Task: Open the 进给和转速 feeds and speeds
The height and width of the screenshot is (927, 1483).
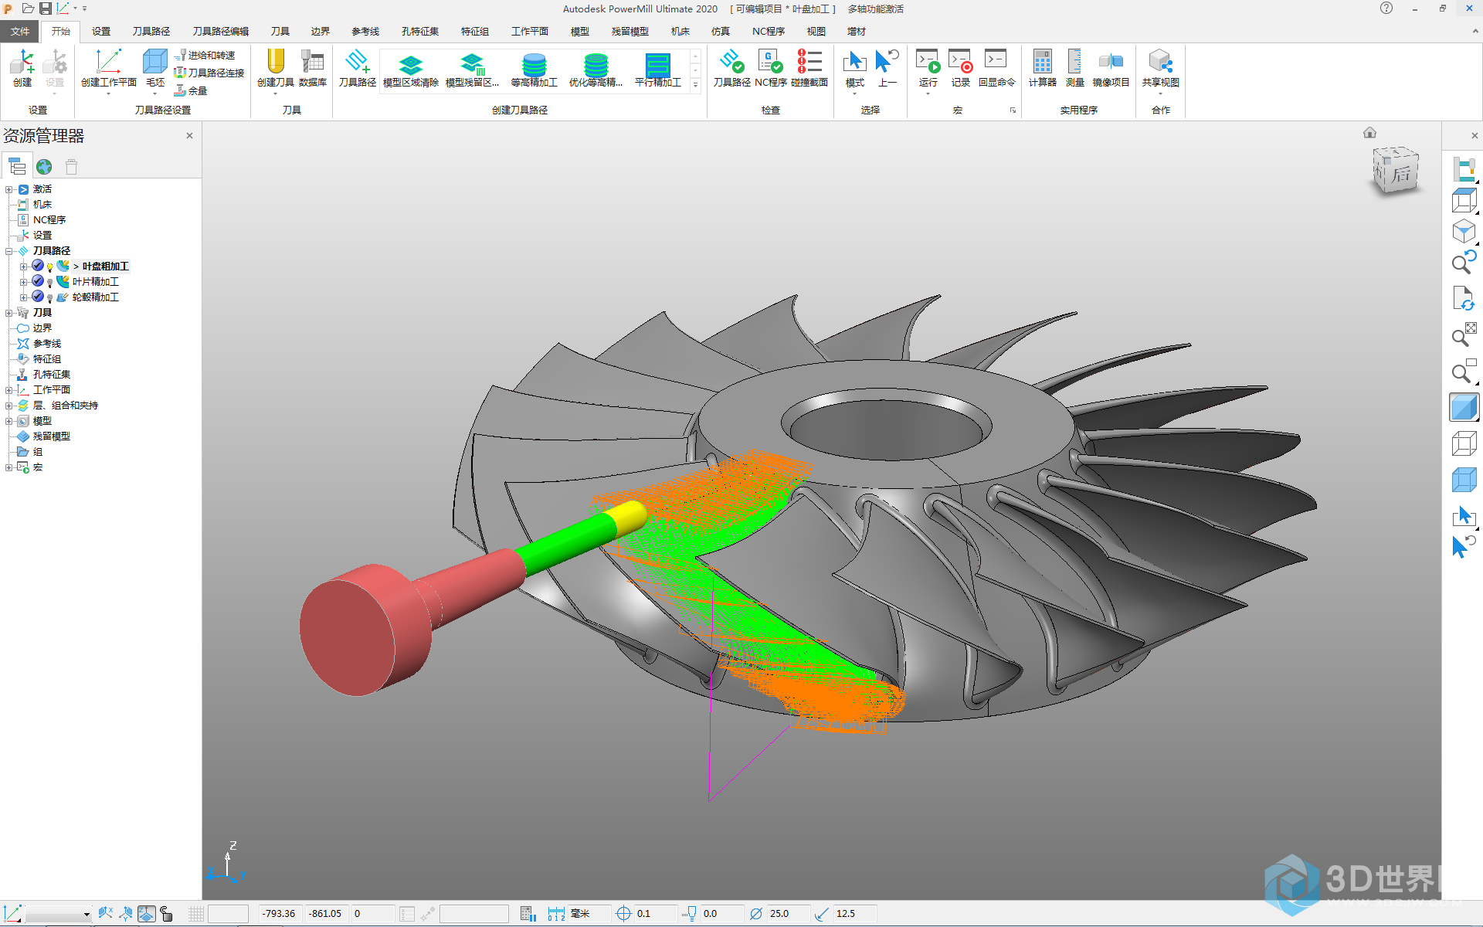Action: [x=205, y=56]
